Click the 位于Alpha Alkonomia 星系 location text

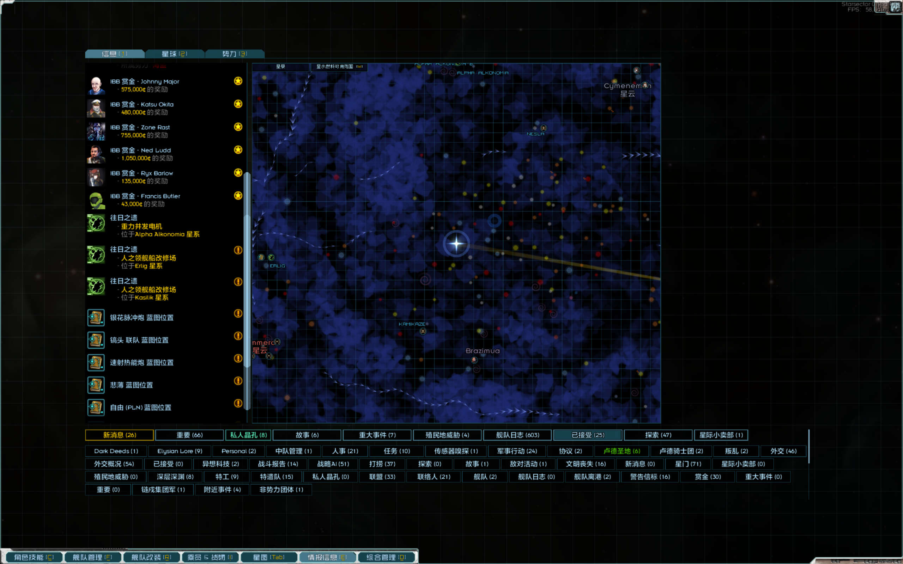point(160,234)
